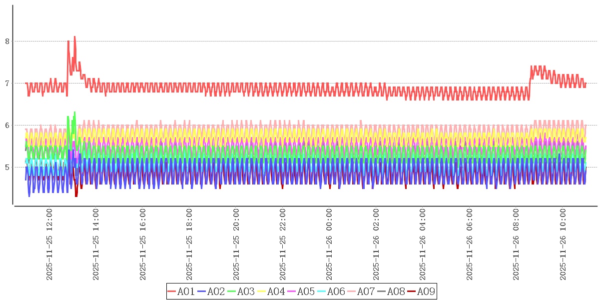
Task: Click the y-axis label 5
Action: point(7,167)
